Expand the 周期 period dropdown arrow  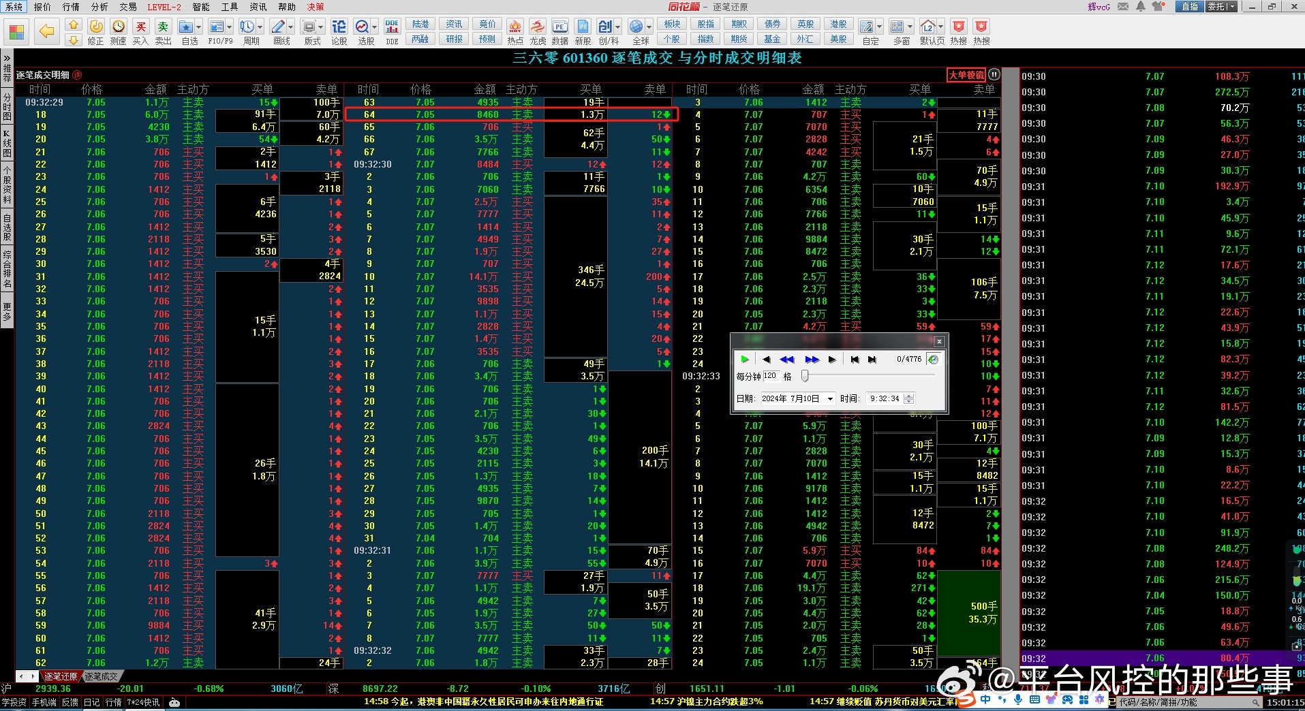pos(260,27)
